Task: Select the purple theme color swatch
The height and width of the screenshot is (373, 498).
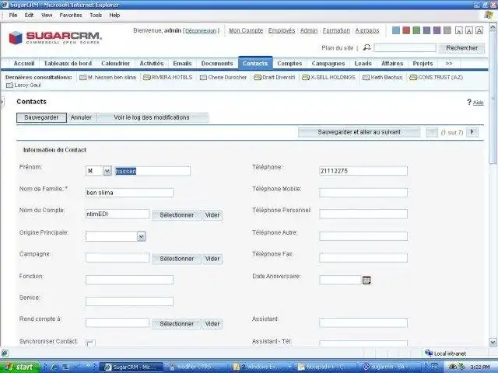Action: pos(437,30)
